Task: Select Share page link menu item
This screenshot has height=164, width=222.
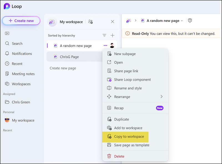Action: pyautogui.click(x=135, y=71)
